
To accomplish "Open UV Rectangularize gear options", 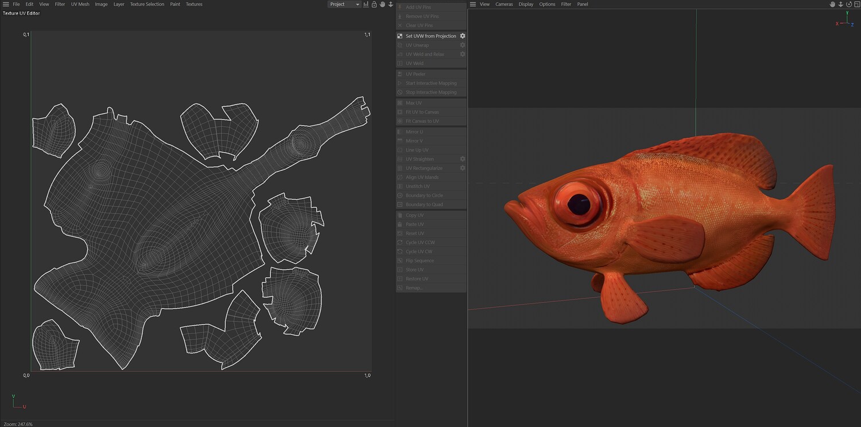I will 463,168.
